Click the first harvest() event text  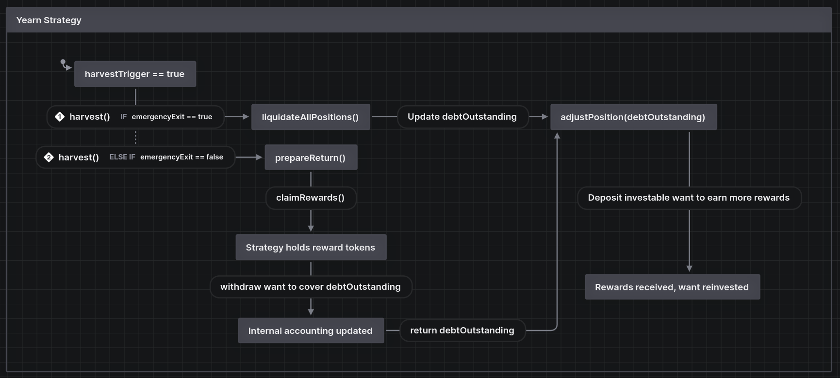90,117
